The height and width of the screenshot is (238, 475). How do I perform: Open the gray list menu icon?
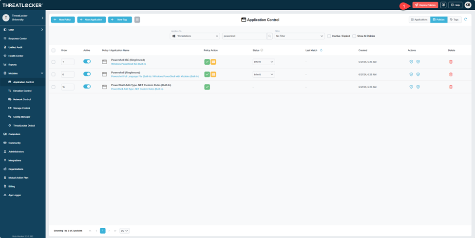click(137, 19)
